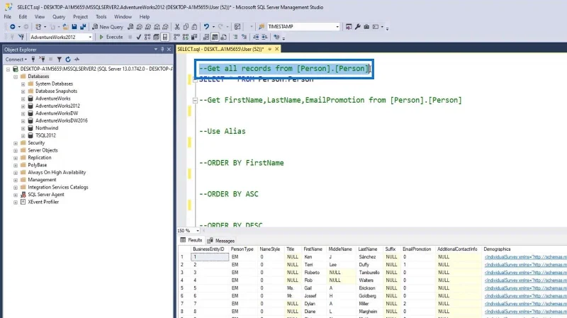
Task: Uncomment the selected lines
Action: point(244,37)
